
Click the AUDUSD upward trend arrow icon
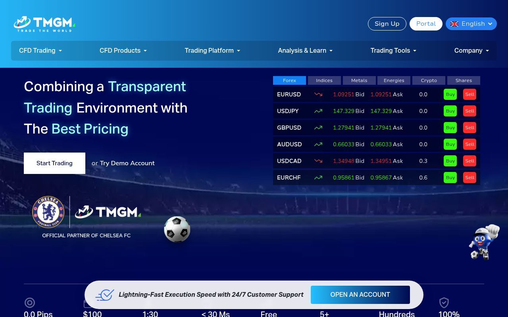click(318, 144)
